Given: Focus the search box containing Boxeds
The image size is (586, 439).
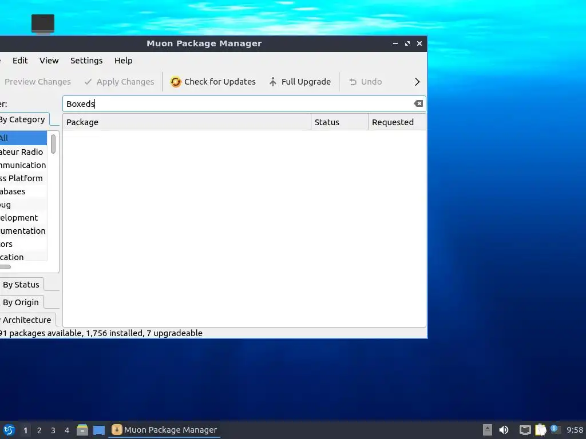Looking at the screenshot, I should [244, 104].
